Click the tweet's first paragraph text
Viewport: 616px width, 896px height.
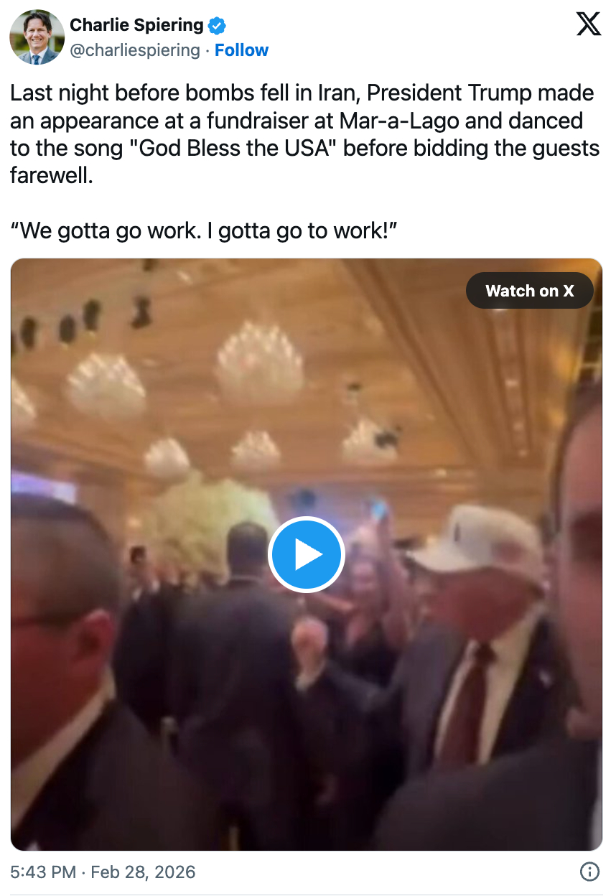click(304, 134)
